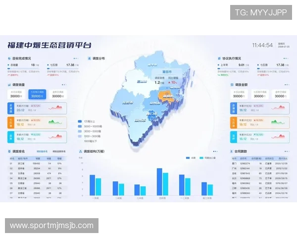Click the 17.38 progress bar in 协议执行情况
The height and width of the screenshot is (238, 297).
[x=273, y=68]
